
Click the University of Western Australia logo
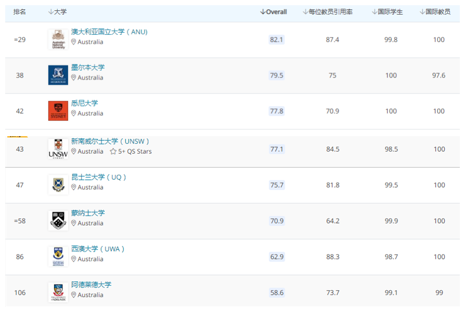(58, 256)
